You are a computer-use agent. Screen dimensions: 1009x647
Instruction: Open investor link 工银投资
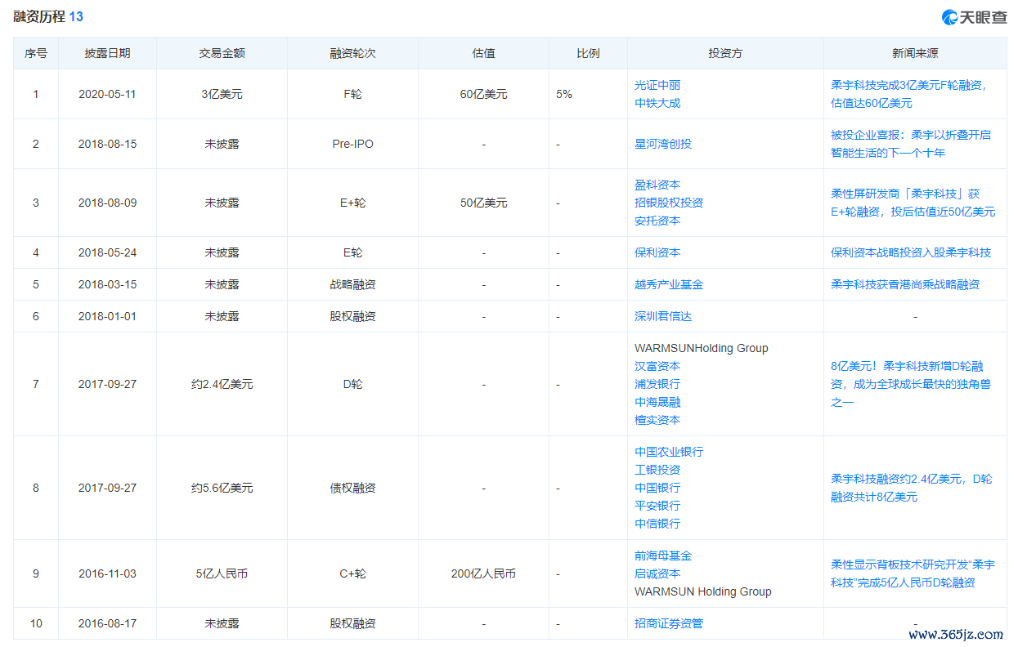(x=657, y=470)
